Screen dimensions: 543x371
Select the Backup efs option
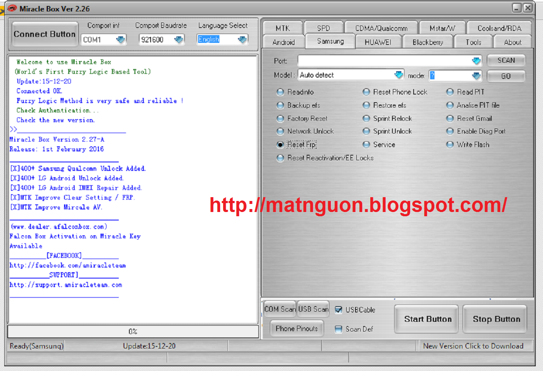(280, 105)
